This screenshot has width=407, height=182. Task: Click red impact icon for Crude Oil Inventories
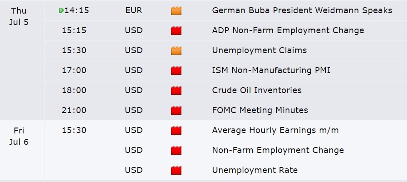click(176, 90)
